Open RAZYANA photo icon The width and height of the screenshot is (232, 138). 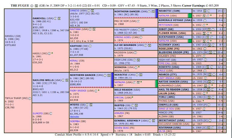[94, 29]
